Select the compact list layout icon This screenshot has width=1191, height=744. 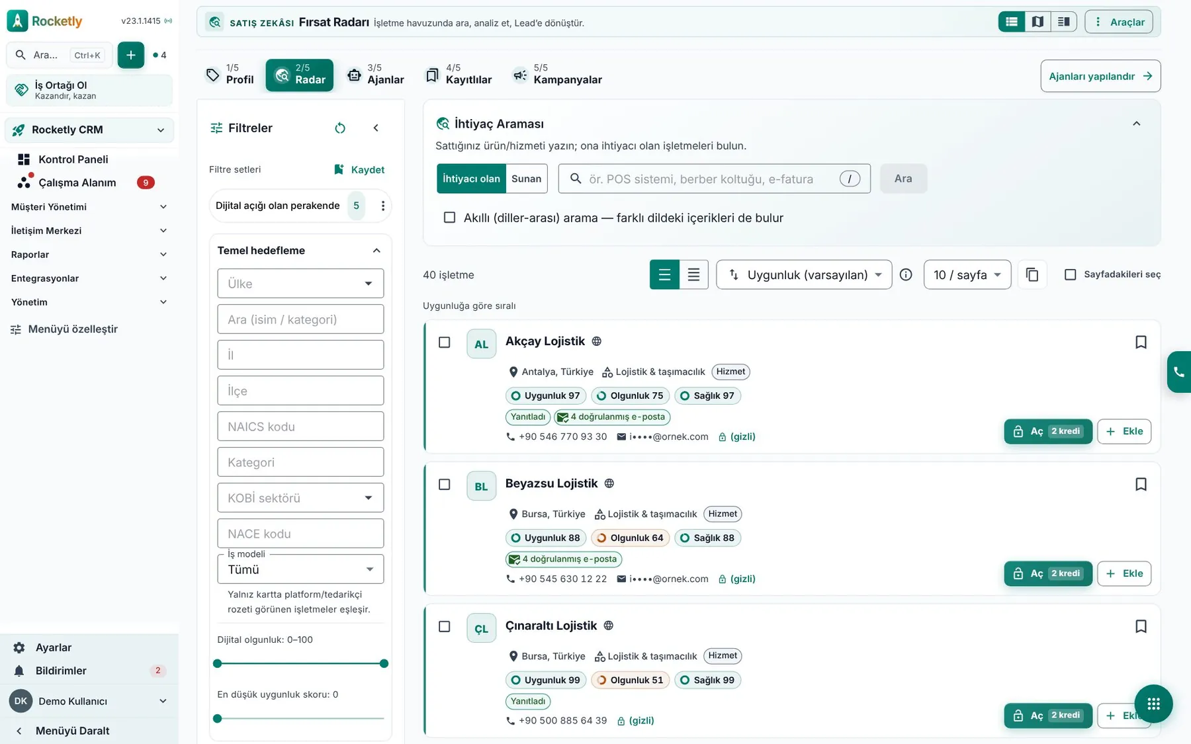pos(693,274)
